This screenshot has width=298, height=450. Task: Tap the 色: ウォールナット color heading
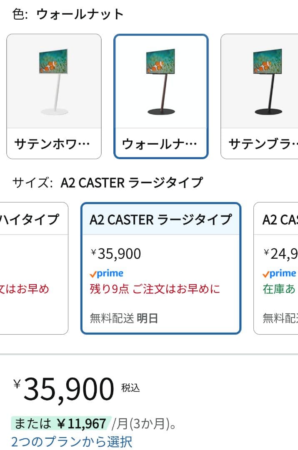click(x=68, y=14)
